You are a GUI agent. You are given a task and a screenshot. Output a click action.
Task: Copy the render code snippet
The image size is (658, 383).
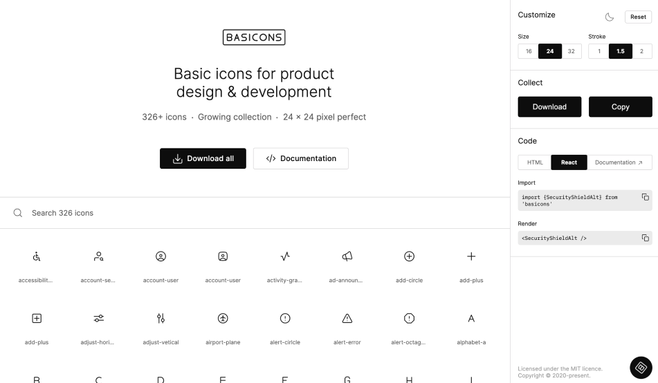pyautogui.click(x=645, y=238)
